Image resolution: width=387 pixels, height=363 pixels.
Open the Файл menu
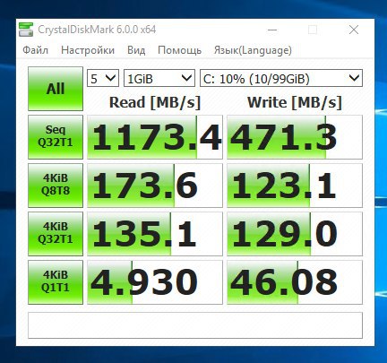click(x=35, y=50)
